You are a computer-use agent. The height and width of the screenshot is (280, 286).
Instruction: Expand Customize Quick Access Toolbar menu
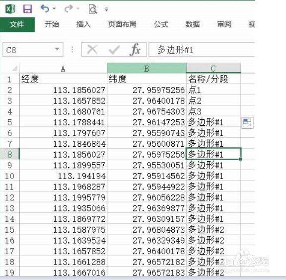[107, 9]
